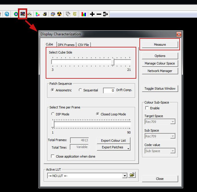This screenshot has height=192, width=197.
Task: Open the Network Manager
Action: 160,71
